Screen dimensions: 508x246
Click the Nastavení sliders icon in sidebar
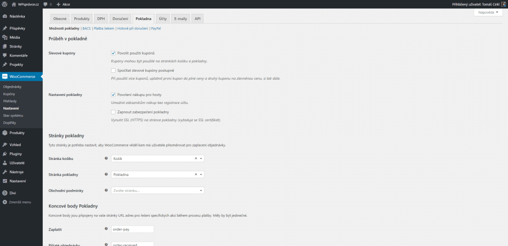coord(4,181)
